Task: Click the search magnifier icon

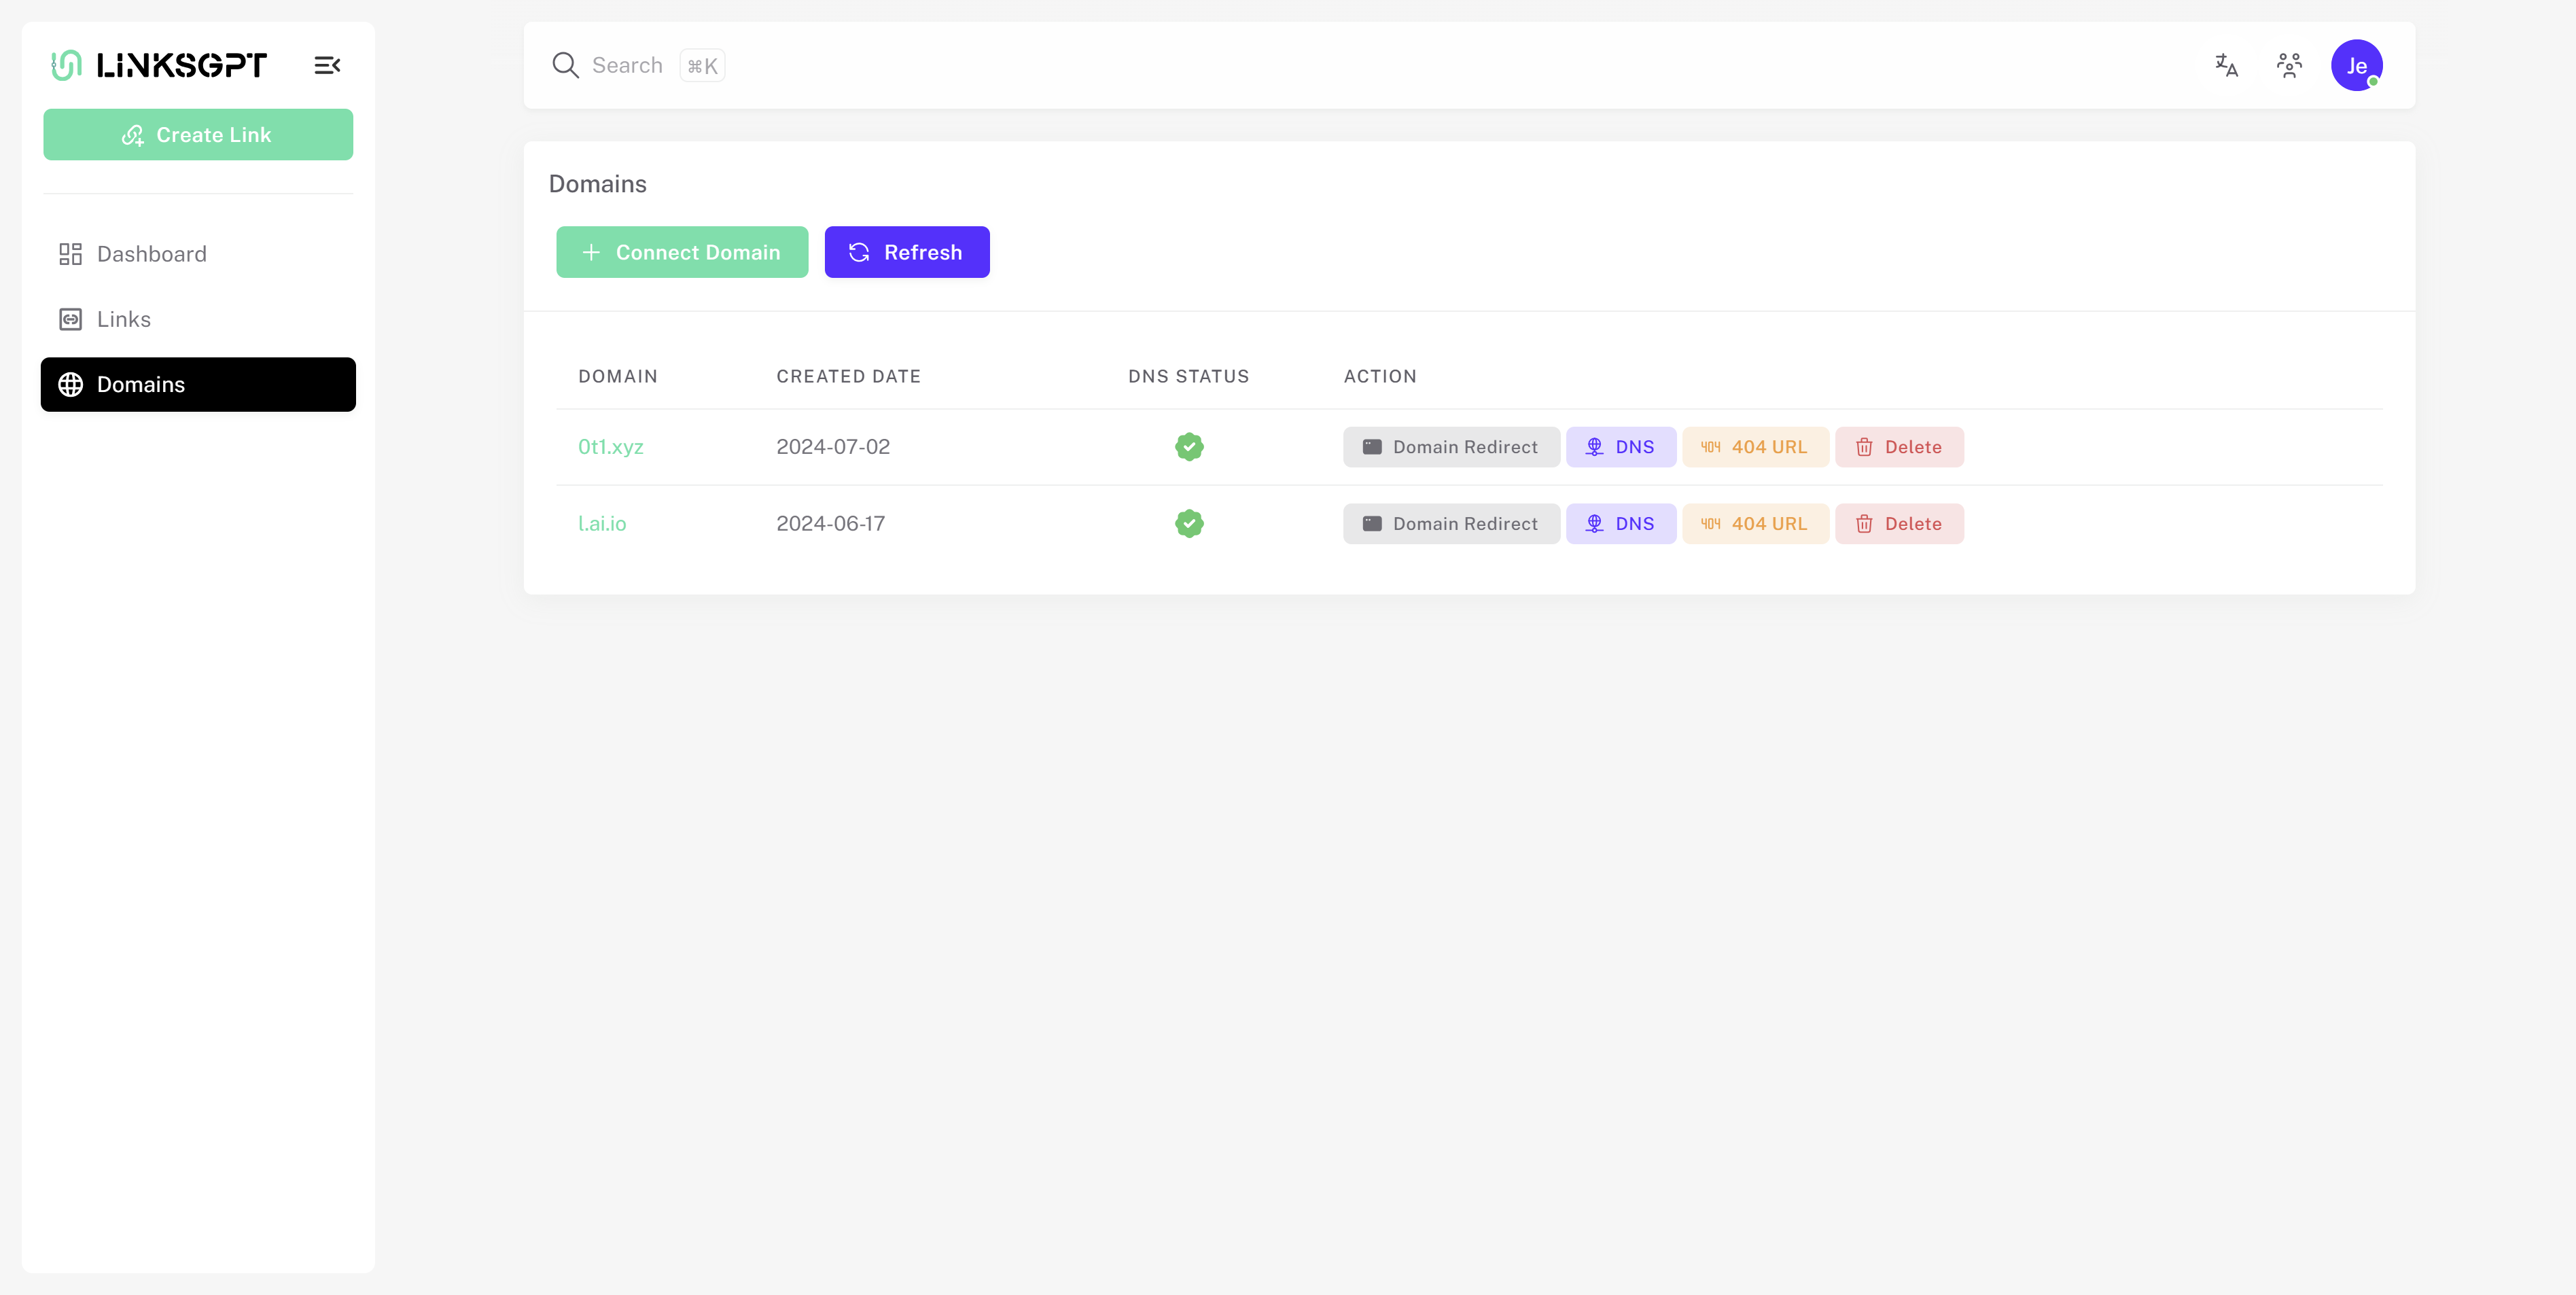Action: pyautogui.click(x=565, y=65)
